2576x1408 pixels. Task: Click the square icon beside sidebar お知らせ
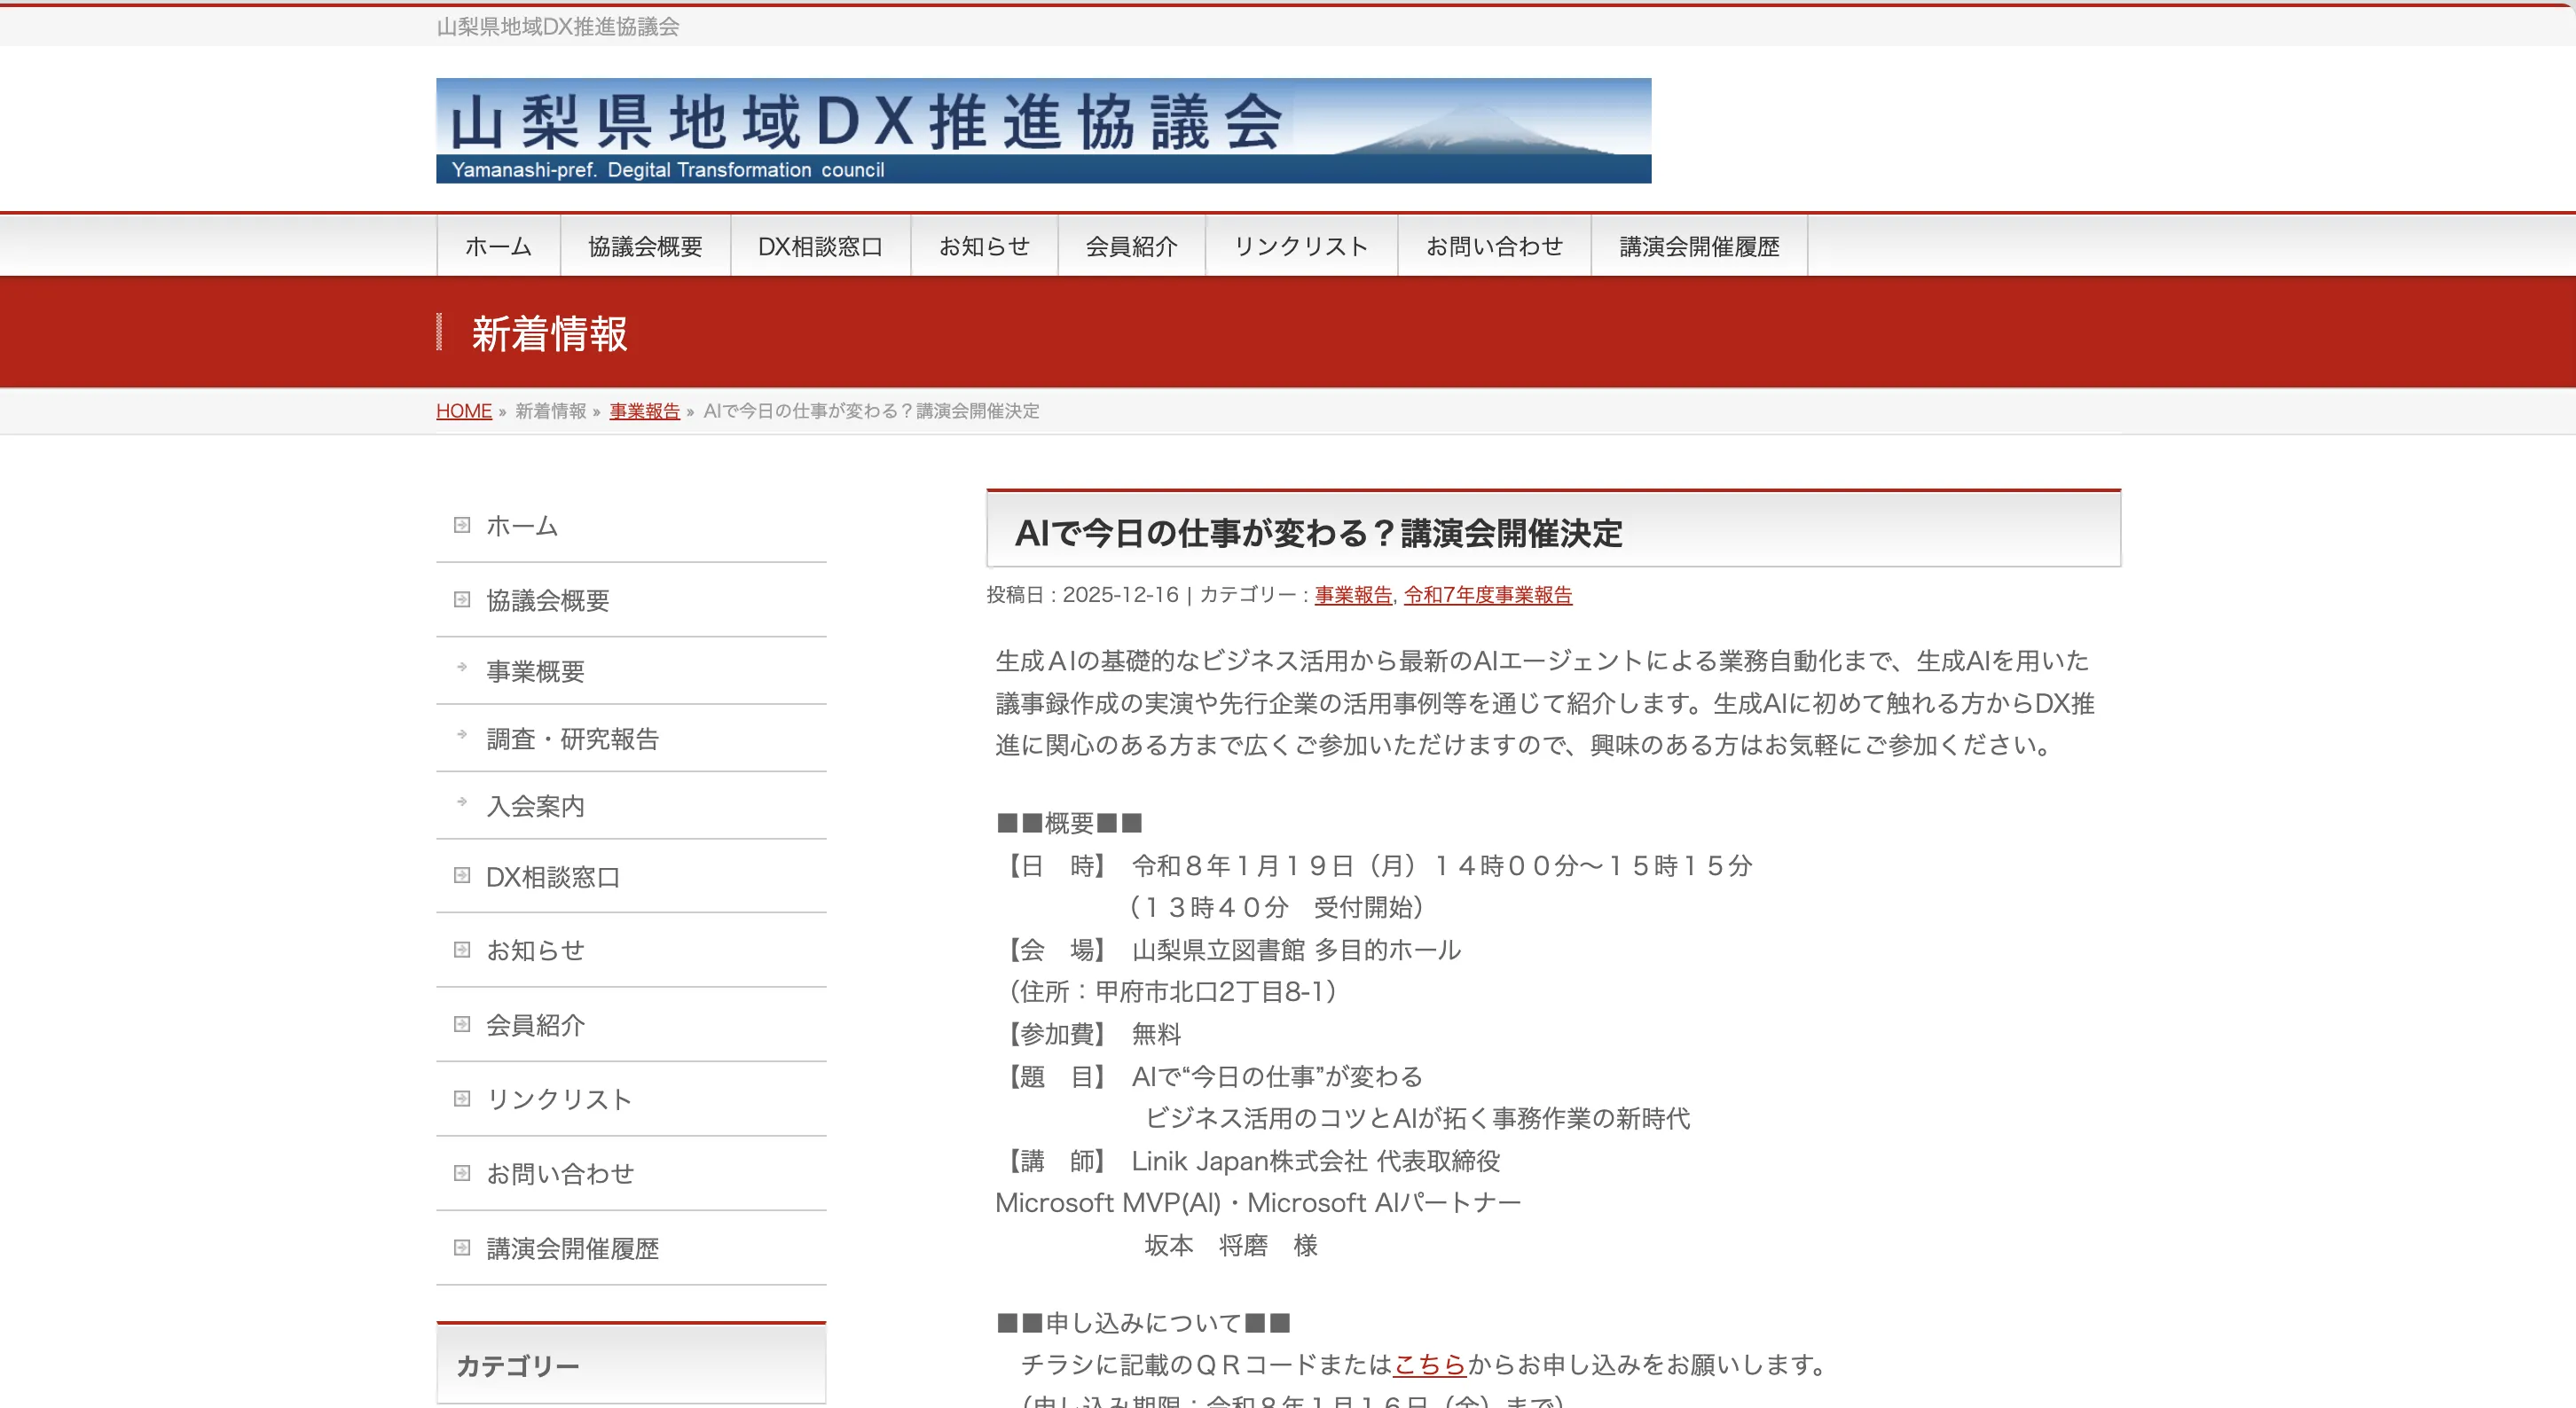click(462, 950)
